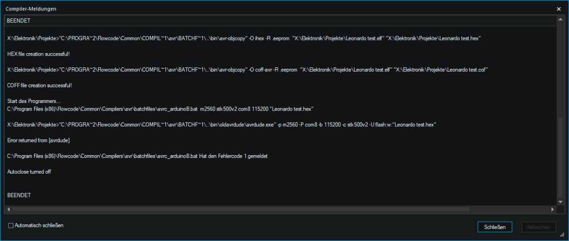This screenshot has height=241, width=569.
Task: Click the 'm2560 stk500v2 com8 115200' batch line
Action: point(161,109)
